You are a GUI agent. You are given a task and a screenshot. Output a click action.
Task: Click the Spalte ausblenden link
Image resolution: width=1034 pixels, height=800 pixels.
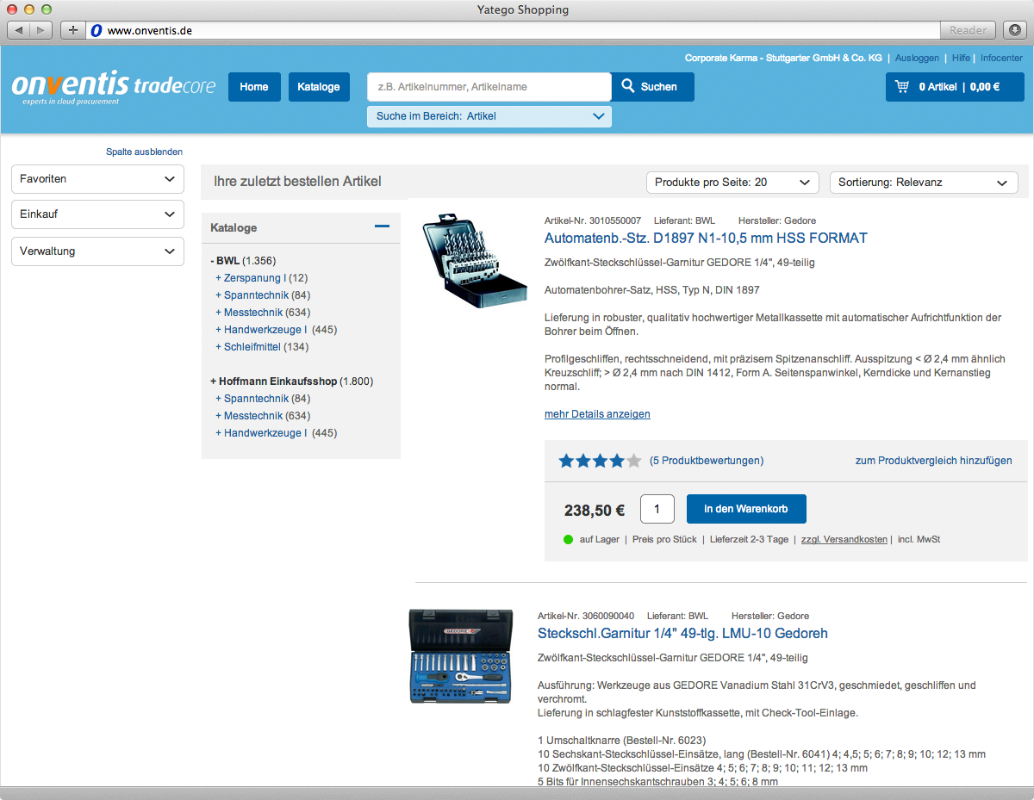tap(144, 152)
